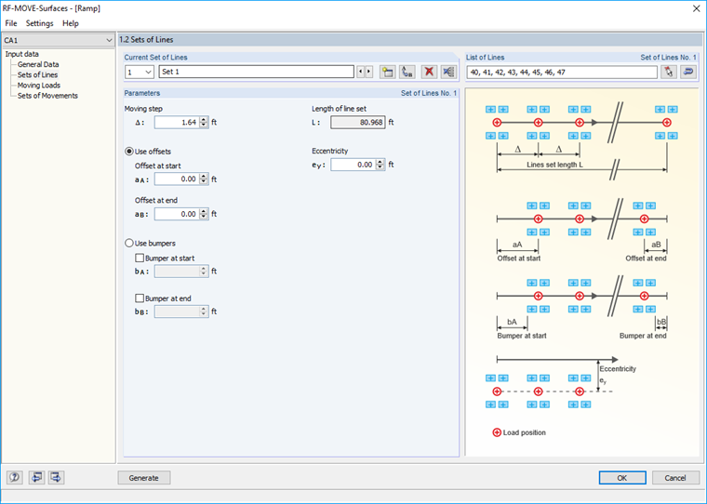Click the rename set of lines icon
The width and height of the screenshot is (707, 504).
pyautogui.click(x=407, y=72)
